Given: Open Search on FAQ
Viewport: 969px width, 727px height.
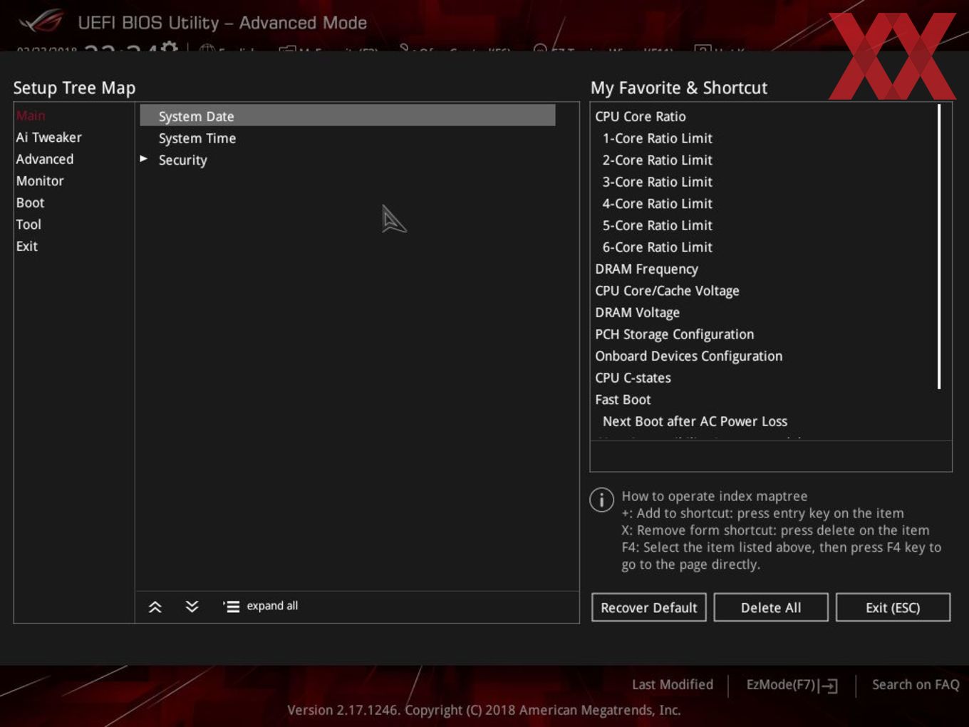Looking at the screenshot, I should click(x=916, y=684).
